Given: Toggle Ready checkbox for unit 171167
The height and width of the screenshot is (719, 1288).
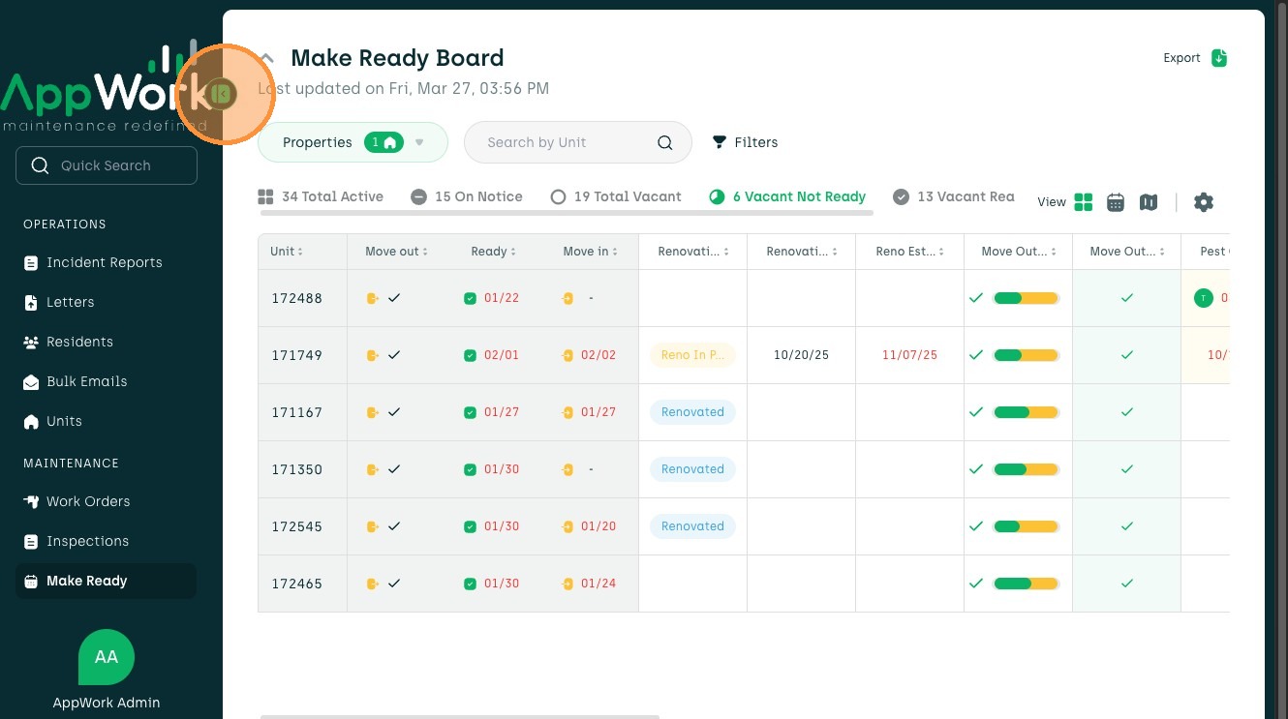Looking at the screenshot, I should pyautogui.click(x=470, y=412).
